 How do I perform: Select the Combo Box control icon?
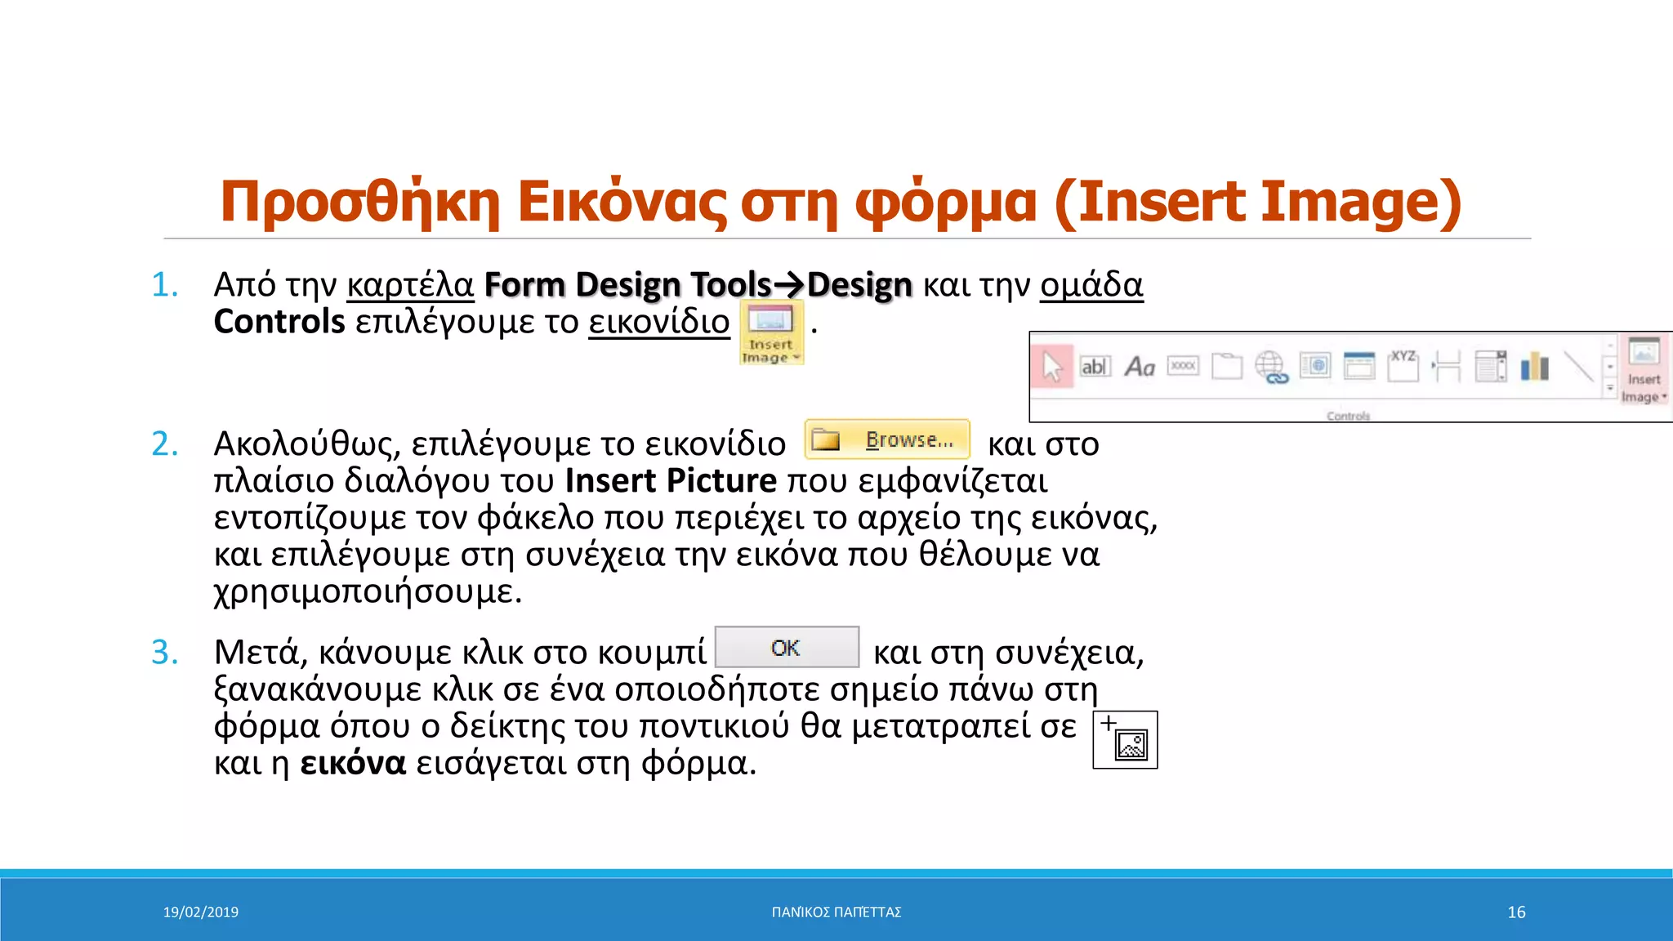click(x=1491, y=367)
